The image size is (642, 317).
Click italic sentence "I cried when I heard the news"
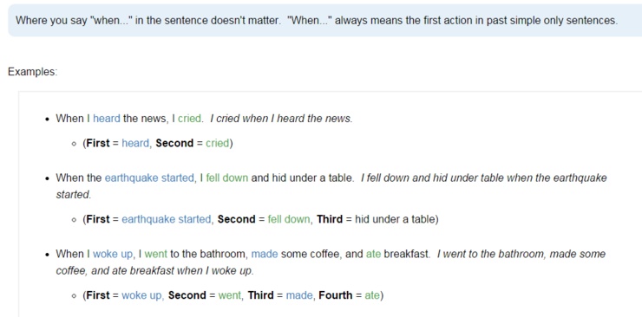(x=281, y=119)
